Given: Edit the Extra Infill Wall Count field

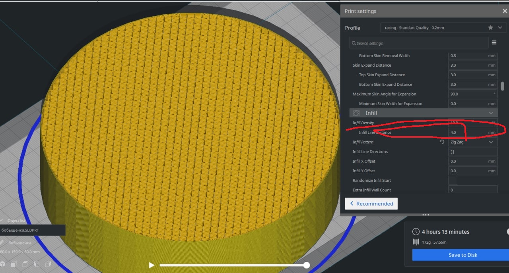Looking at the screenshot, I should (473, 190).
